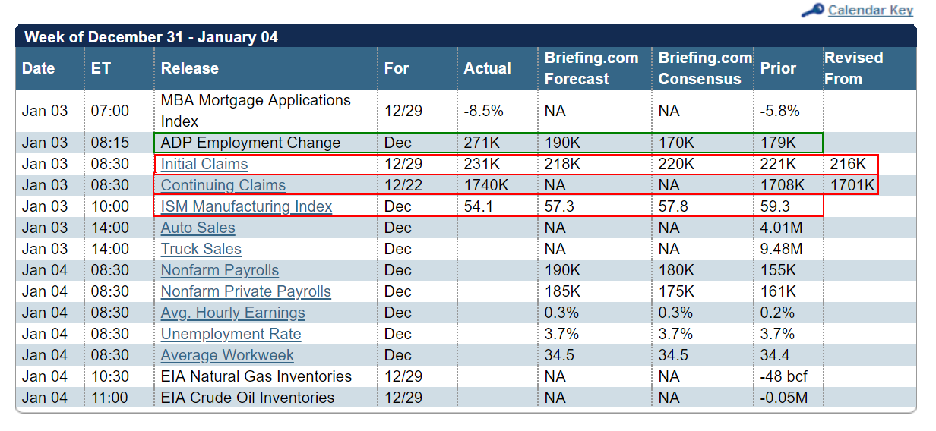Click the Nonfarm Private Payrolls prior 161K
The image size is (936, 431).
pos(779,291)
